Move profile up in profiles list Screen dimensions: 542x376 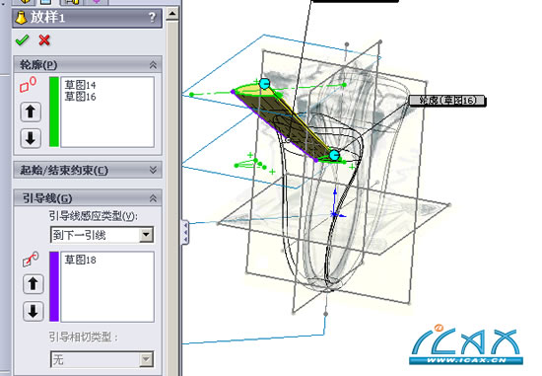pos(31,112)
